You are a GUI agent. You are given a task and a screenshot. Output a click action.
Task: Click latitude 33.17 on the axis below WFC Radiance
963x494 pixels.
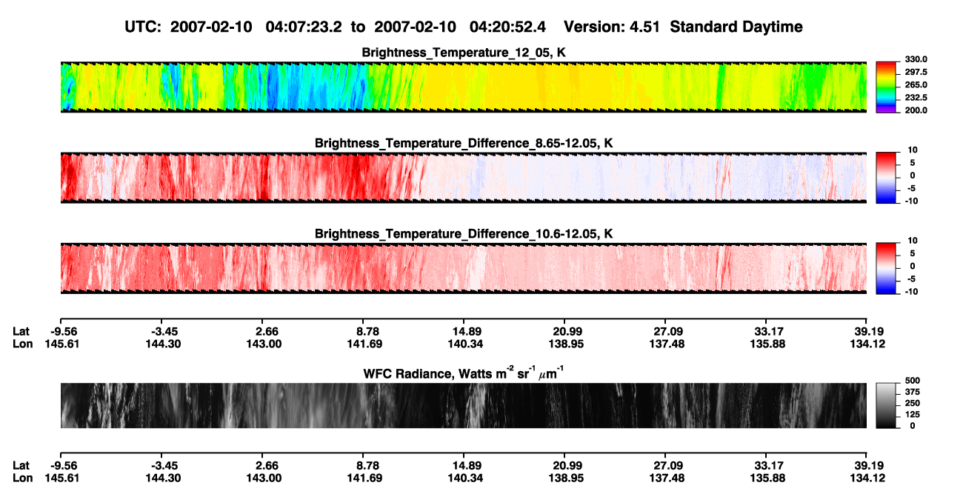tap(767, 465)
